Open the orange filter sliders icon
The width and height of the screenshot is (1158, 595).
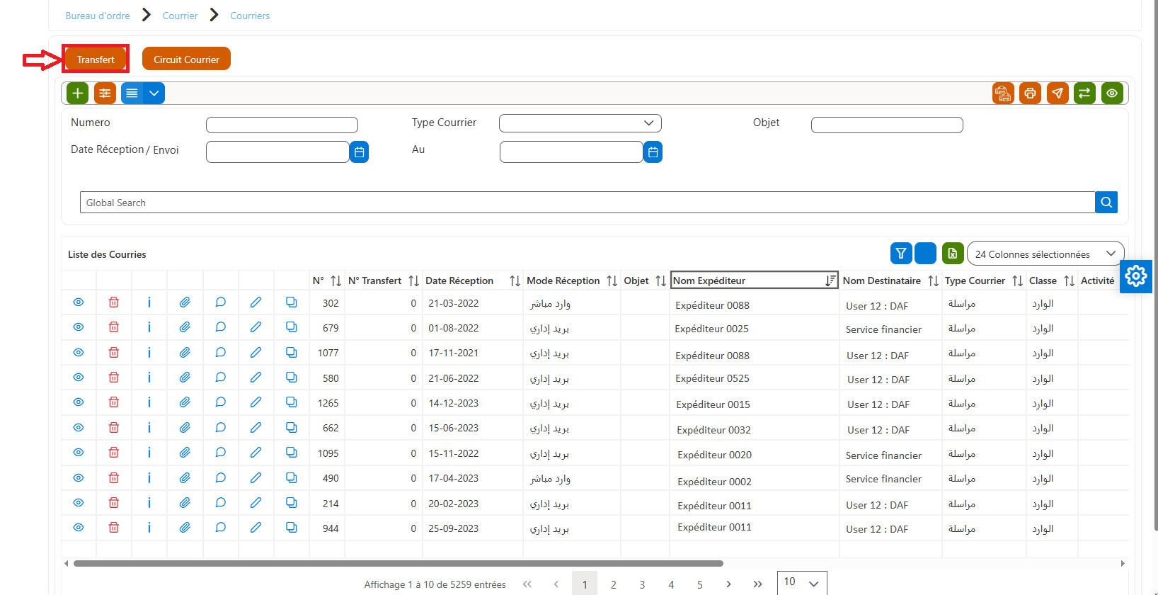click(105, 93)
